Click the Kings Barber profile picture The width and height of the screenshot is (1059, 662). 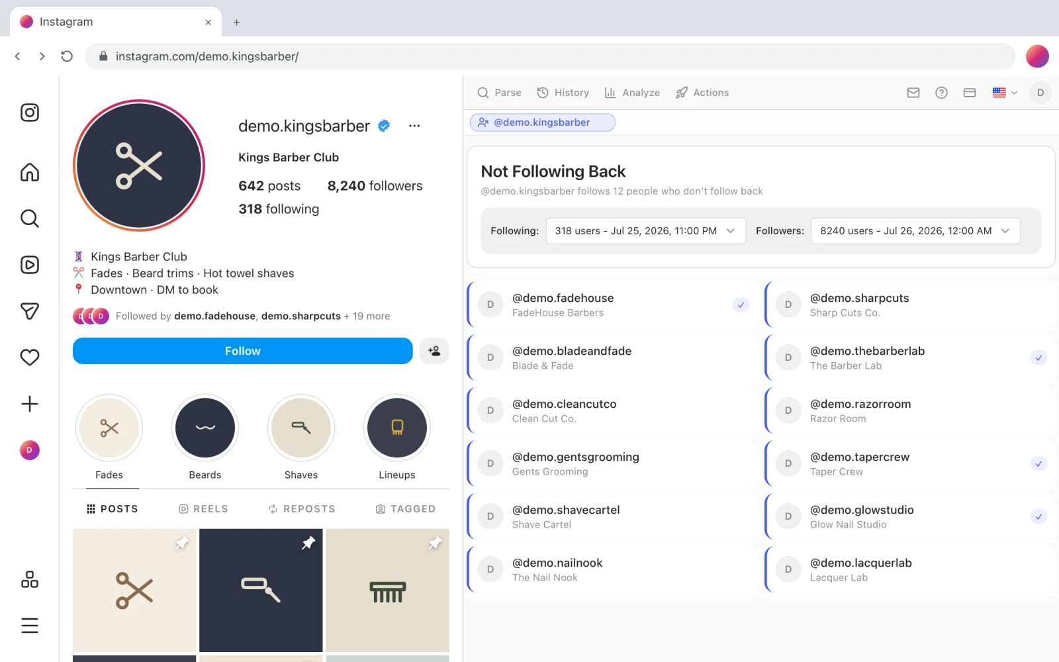[139, 165]
